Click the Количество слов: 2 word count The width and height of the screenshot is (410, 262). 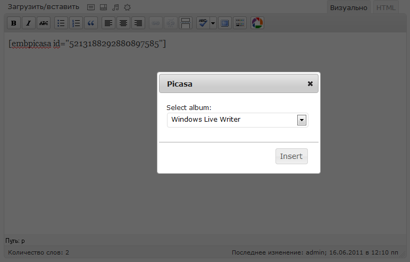[38, 252]
